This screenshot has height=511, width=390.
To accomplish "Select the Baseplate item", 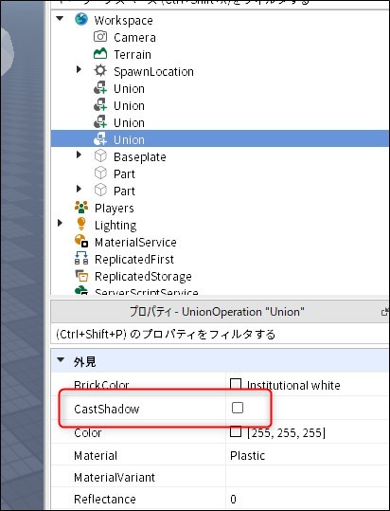I will 140,156.
